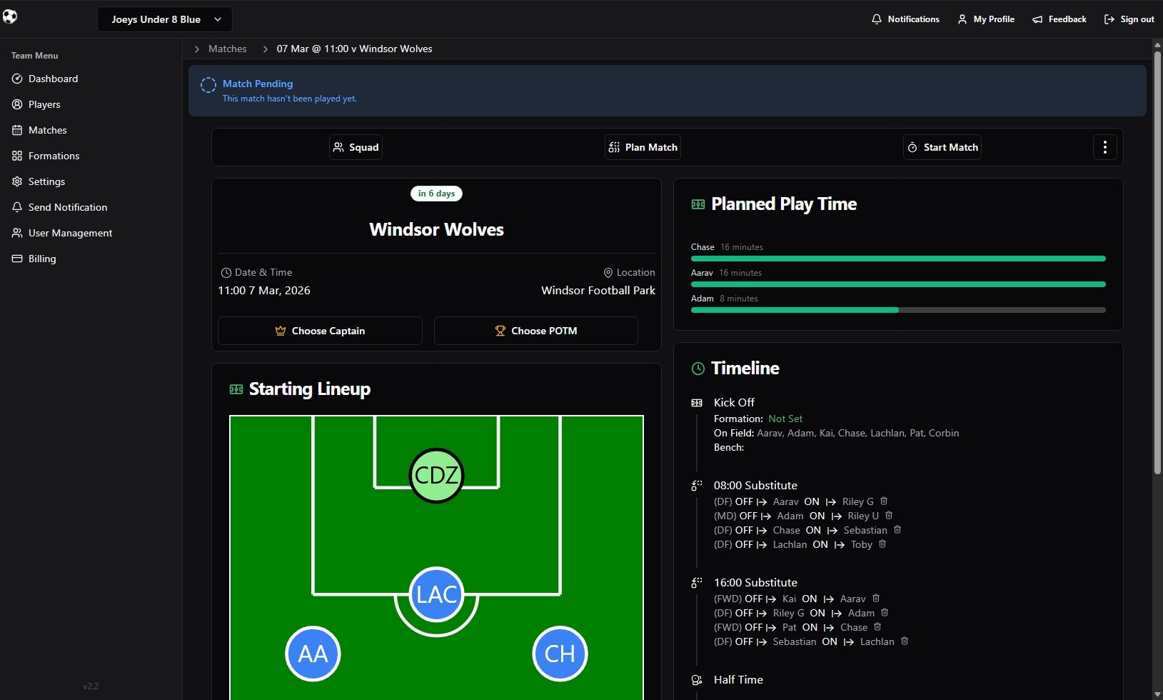
Task: Click the Notifications bell in the top bar
Action: [x=877, y=19]
